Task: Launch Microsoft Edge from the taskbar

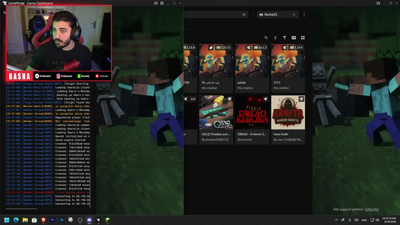Action: [x=16, y=220]
